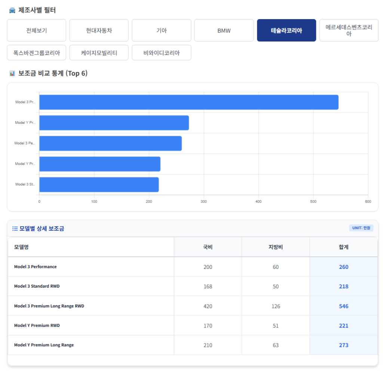Select the 폭스바겐그룹코리아 filter
This screenshot has height=371, width=383.
tap(37, 53)
